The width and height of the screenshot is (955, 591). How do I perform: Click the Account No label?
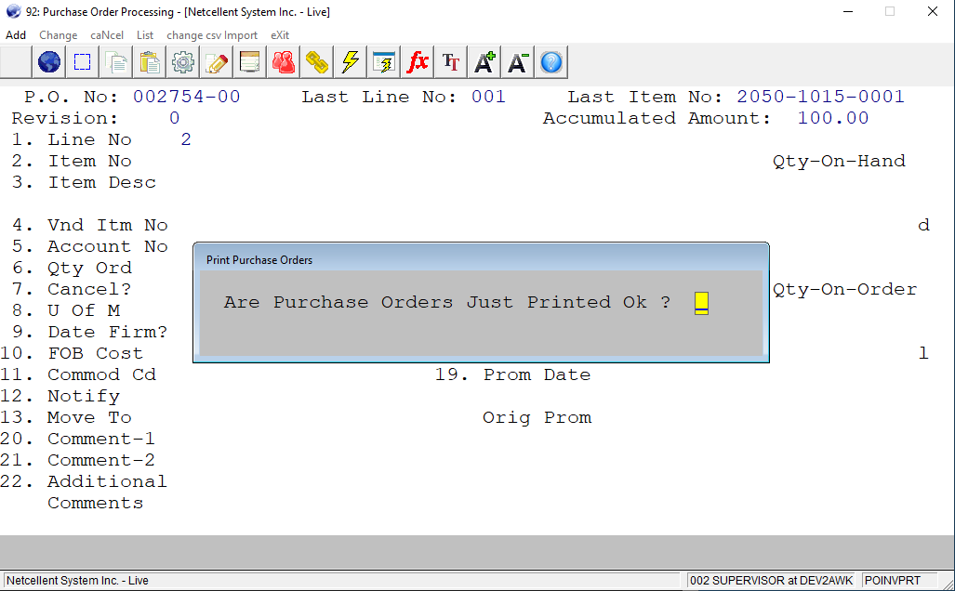[108, 246]
